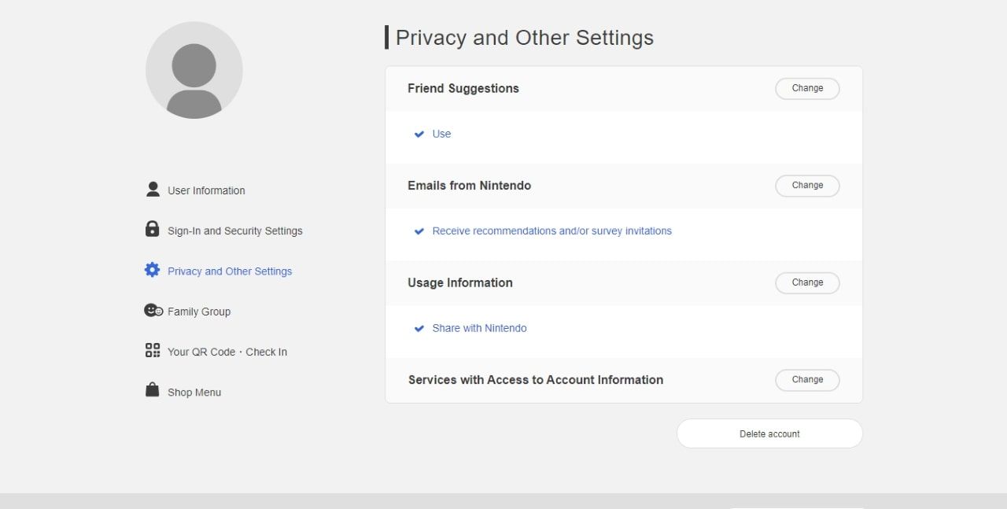Screen dimensions: 1007x509
Task: Click the shopping bag icon for Shop Menu
Action: [152, 390]
